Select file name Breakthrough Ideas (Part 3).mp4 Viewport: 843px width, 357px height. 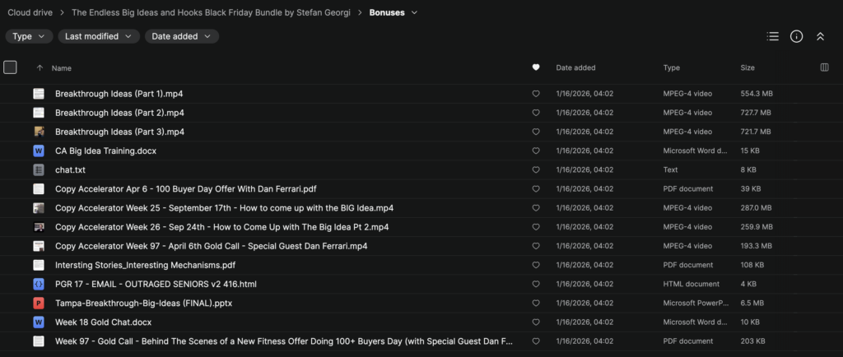pyautogui.click(x=120, y=132)
